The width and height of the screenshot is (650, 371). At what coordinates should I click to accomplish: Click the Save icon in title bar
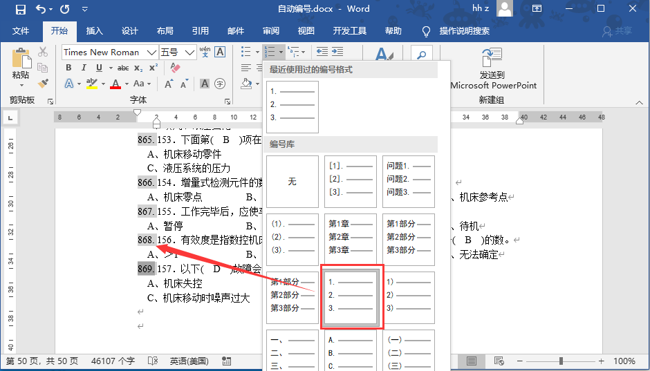[20, 9]
